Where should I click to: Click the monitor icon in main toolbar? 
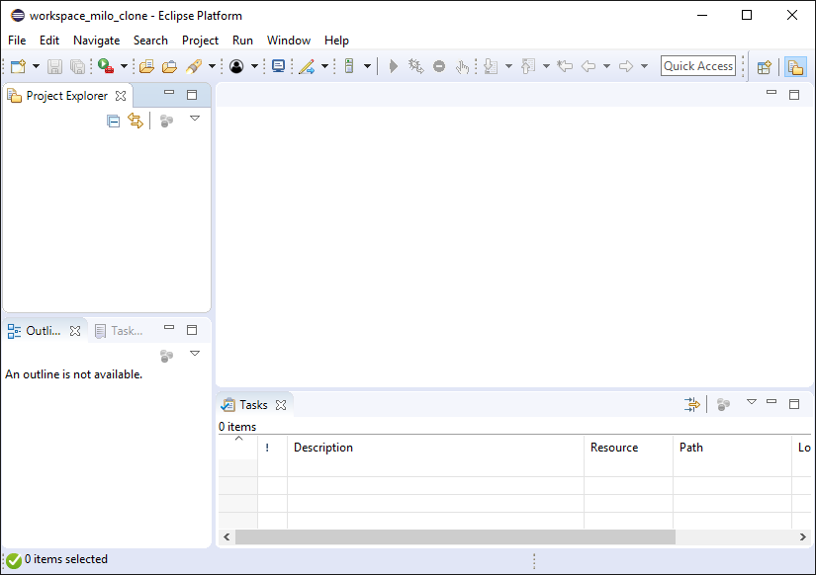[x=279, y=66]
